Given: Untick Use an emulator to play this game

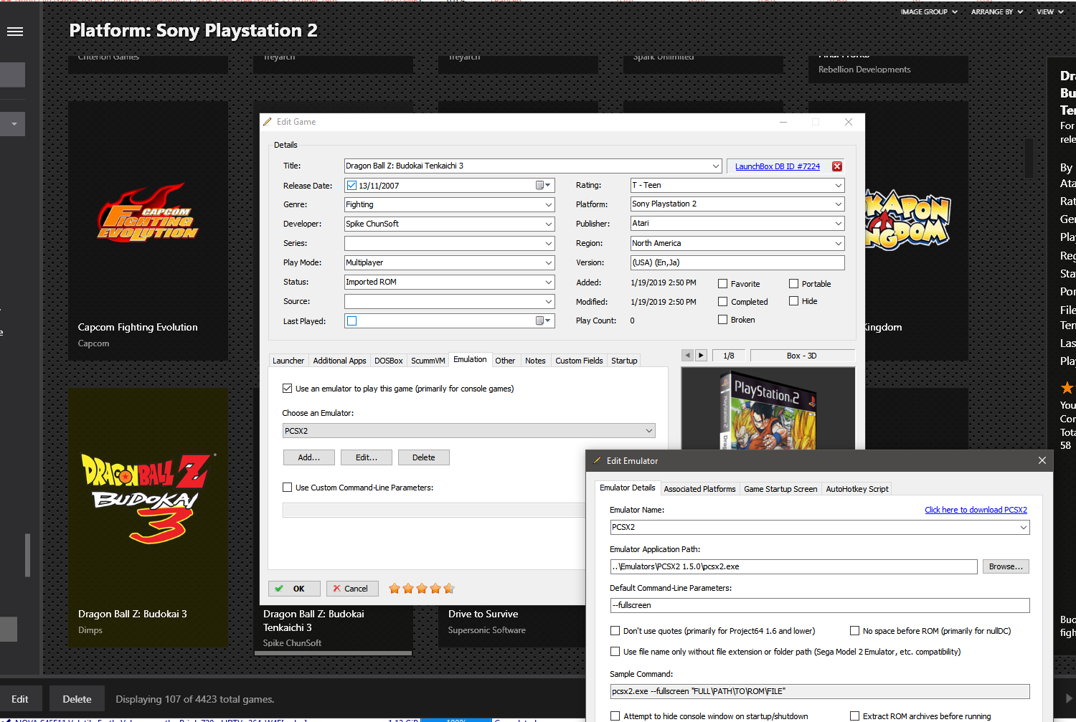Looking at the screenshot, I should (x=288, y=389).
